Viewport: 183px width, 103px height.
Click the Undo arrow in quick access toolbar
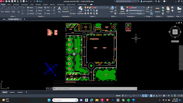pos(26,1)
